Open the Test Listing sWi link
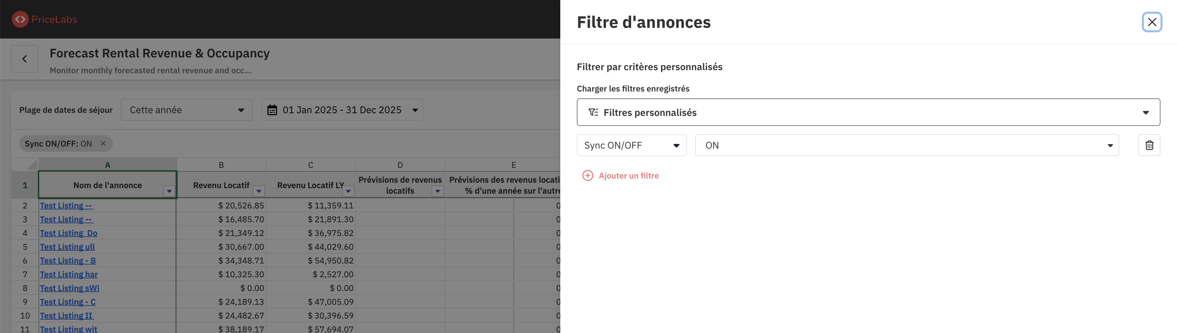The image size is (1177, 333). 70,288
